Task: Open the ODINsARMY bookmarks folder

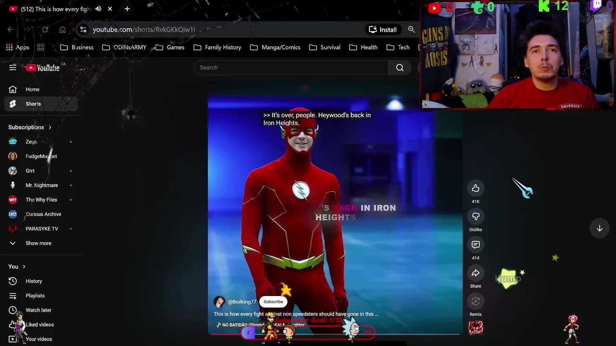Action: [x=124, y=47]
